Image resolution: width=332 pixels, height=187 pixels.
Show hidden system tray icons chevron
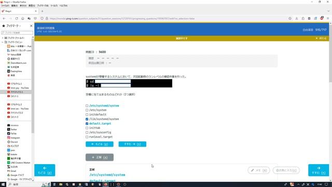[x=298, y=184]
